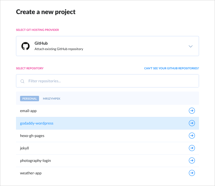This screenshot has width=215, height=186.
Task: Switch to the MRSZYMPEK tab
Action: pyautogui.click(x=52, y=99)
